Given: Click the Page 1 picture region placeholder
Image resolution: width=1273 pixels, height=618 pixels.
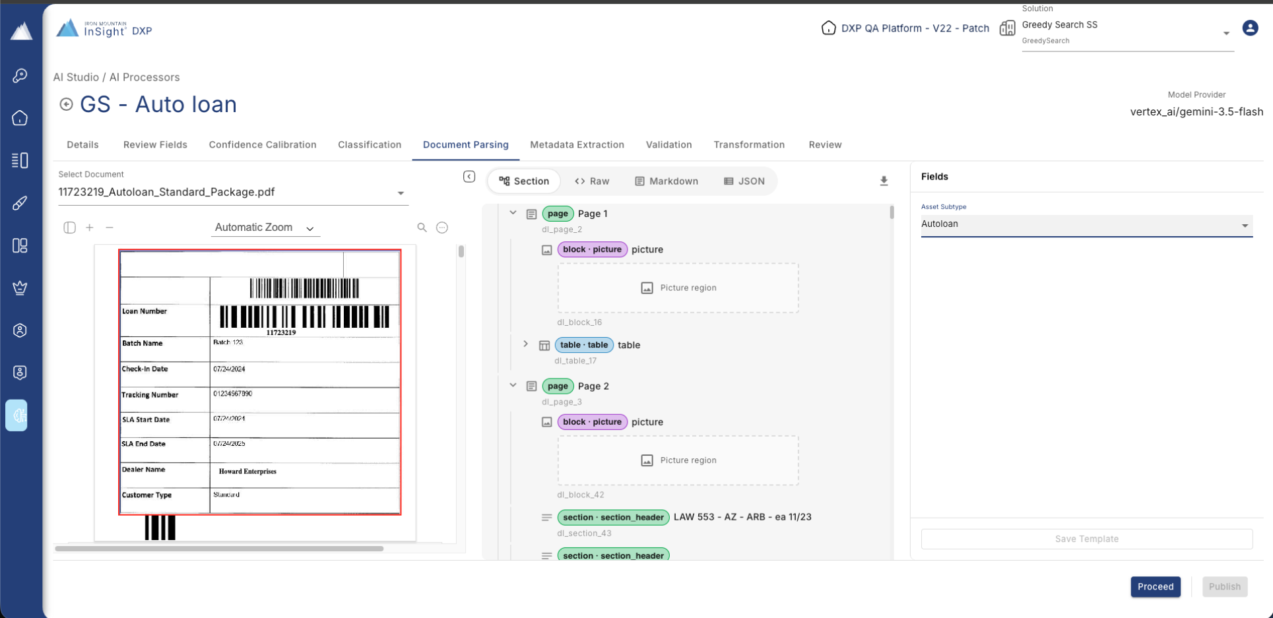Looking at the screenshot, I should pyautogui.click(x=678, y=288).
